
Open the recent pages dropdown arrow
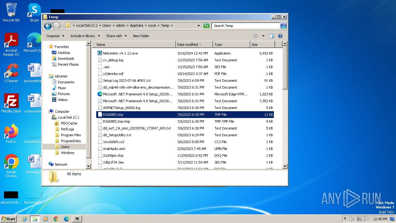62,26
